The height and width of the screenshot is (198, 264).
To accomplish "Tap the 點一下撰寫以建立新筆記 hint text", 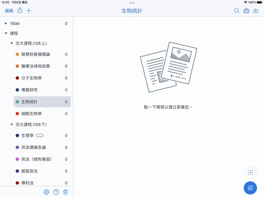I will tap(168, 107).
